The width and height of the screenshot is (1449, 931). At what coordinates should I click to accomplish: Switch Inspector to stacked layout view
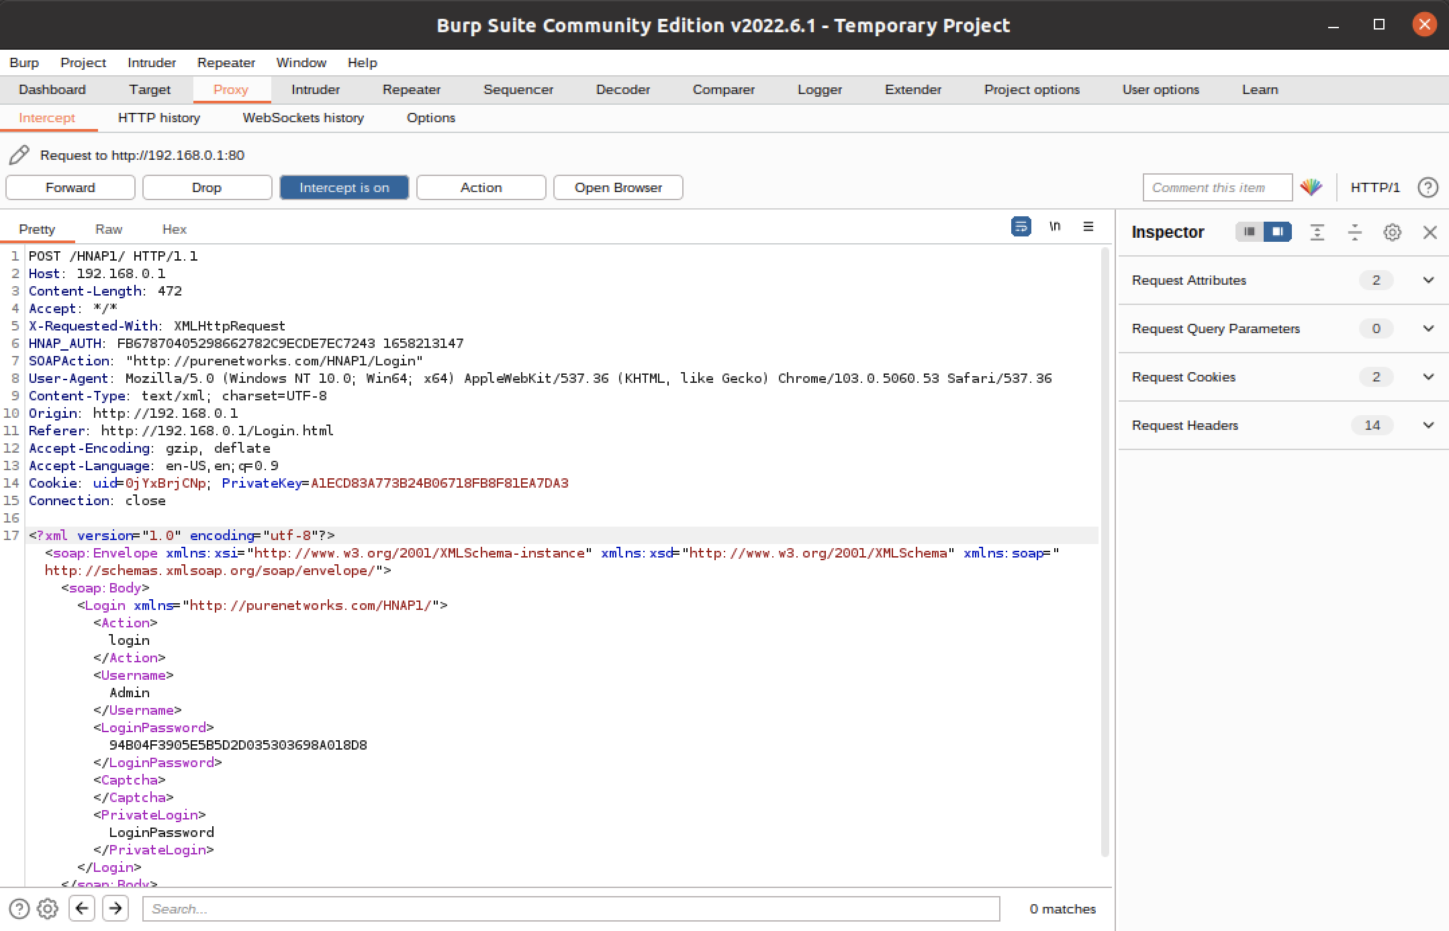point(1249,232)
